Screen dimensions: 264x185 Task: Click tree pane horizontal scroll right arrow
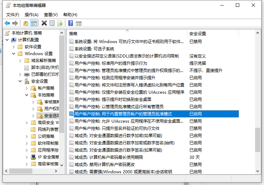click(x=56, y=171)
